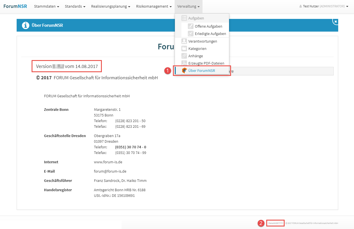354x229 pixels.
Task: Click the orange Über ForumNSR cube icon
Action: (x=184, y=71)
